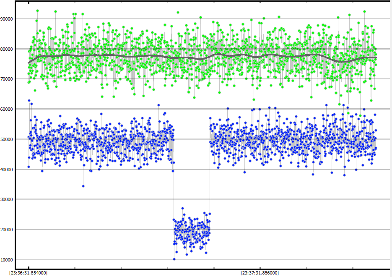392x277 pixels.
Task: Select the 20000 y-axis label
Action: point(7,230)
